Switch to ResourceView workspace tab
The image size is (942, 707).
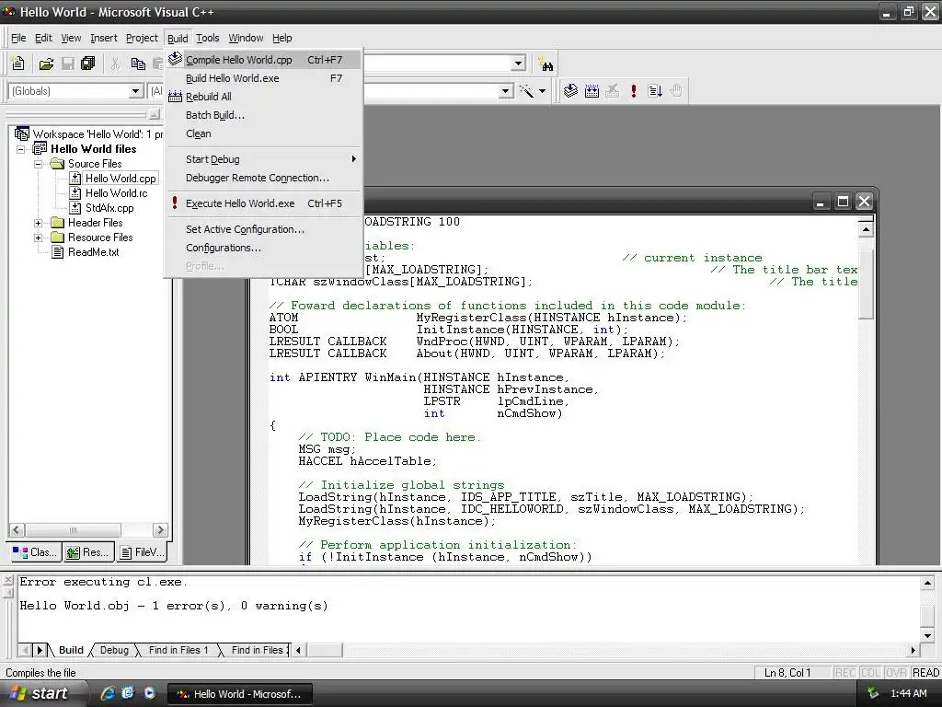pyautogui.click(x=87, y=552)
